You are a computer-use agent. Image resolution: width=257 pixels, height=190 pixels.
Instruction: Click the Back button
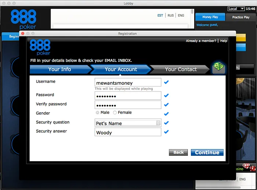pos(178,152)
